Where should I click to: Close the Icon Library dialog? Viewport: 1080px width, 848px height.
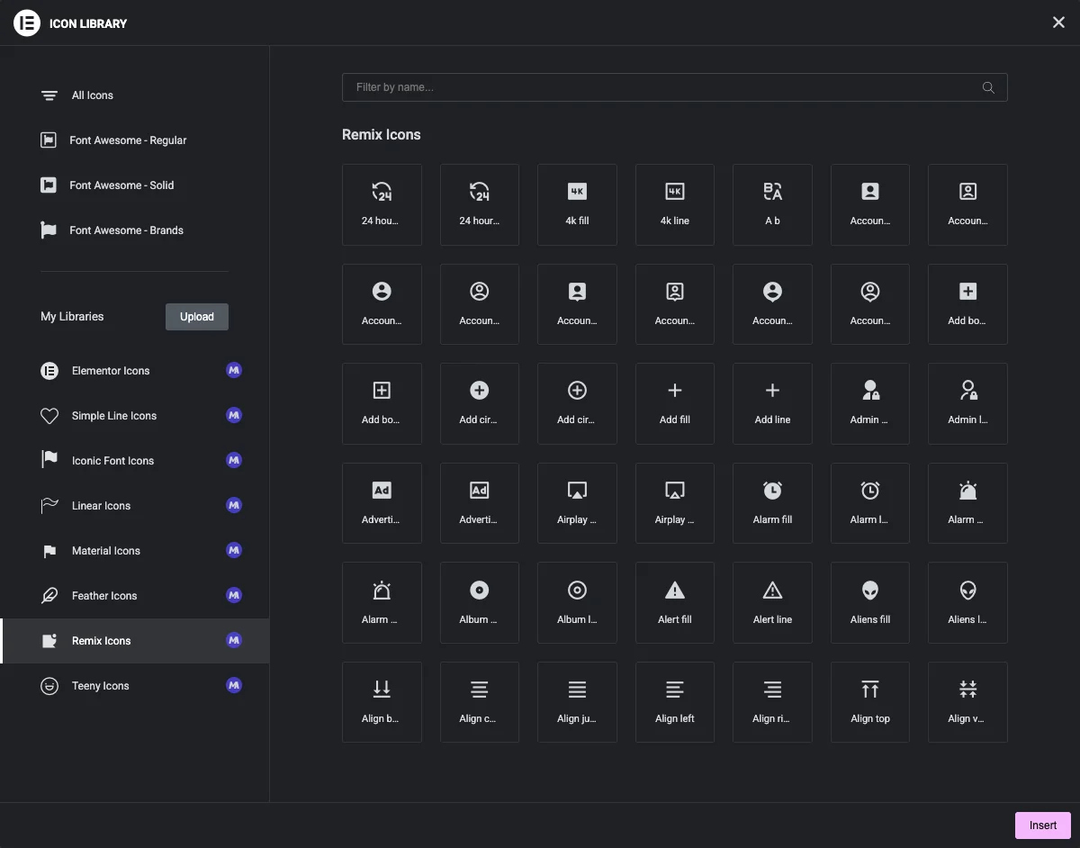[1058, 23]
